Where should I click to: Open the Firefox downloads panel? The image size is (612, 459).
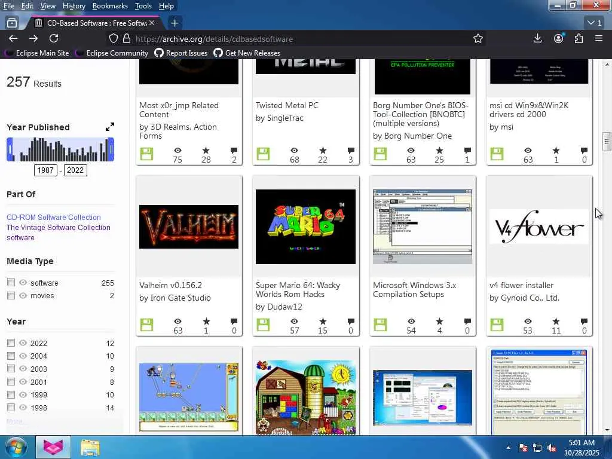537,38
